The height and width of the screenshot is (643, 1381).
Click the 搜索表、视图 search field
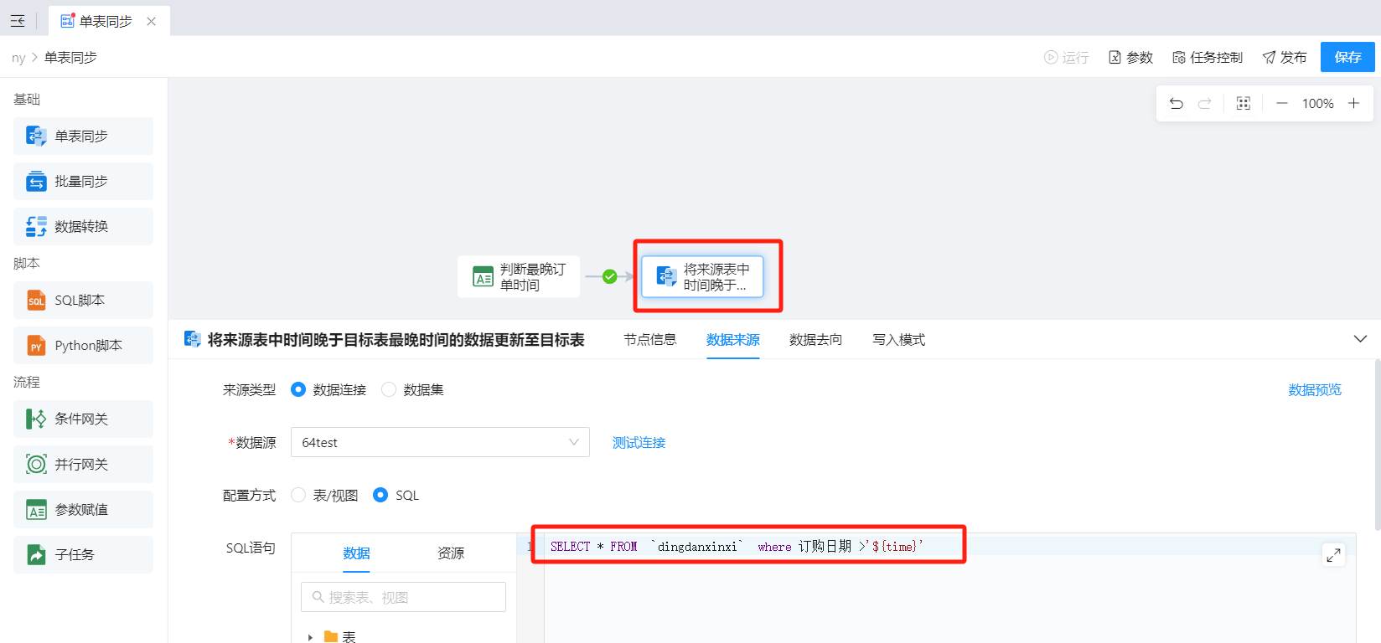[x=404, y=597]
